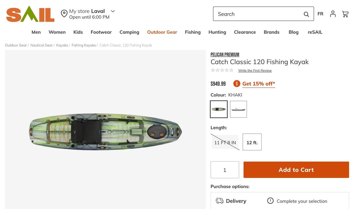The height and width of the screenshot is (209, 354).
Task: Click the Delivery truck icon
Action: [x=219, y=201]
